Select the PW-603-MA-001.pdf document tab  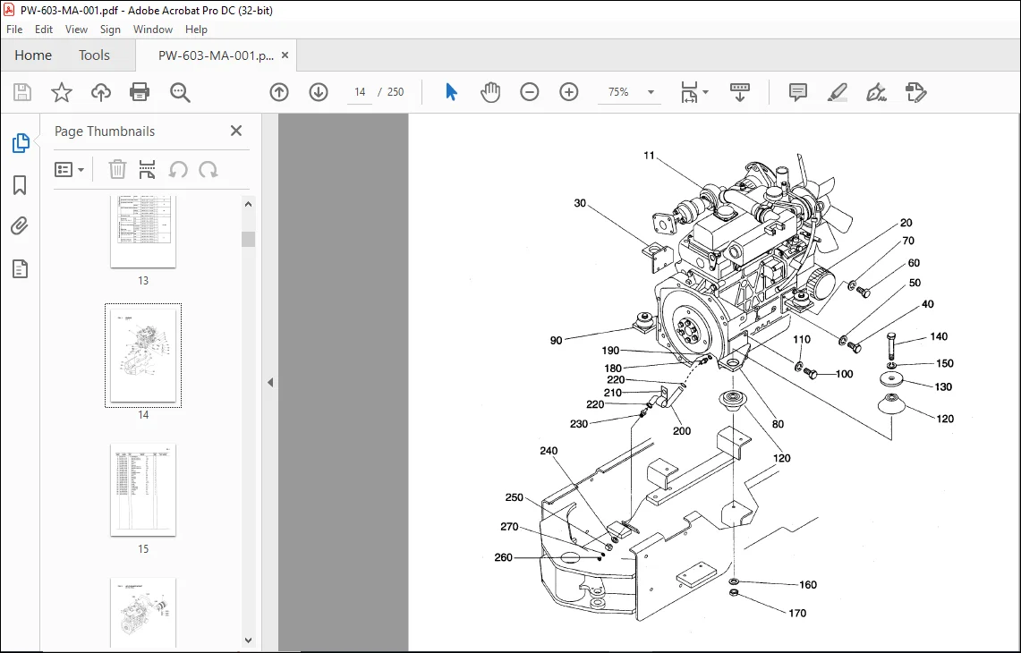pyautogui.click(x=216, y=55)
